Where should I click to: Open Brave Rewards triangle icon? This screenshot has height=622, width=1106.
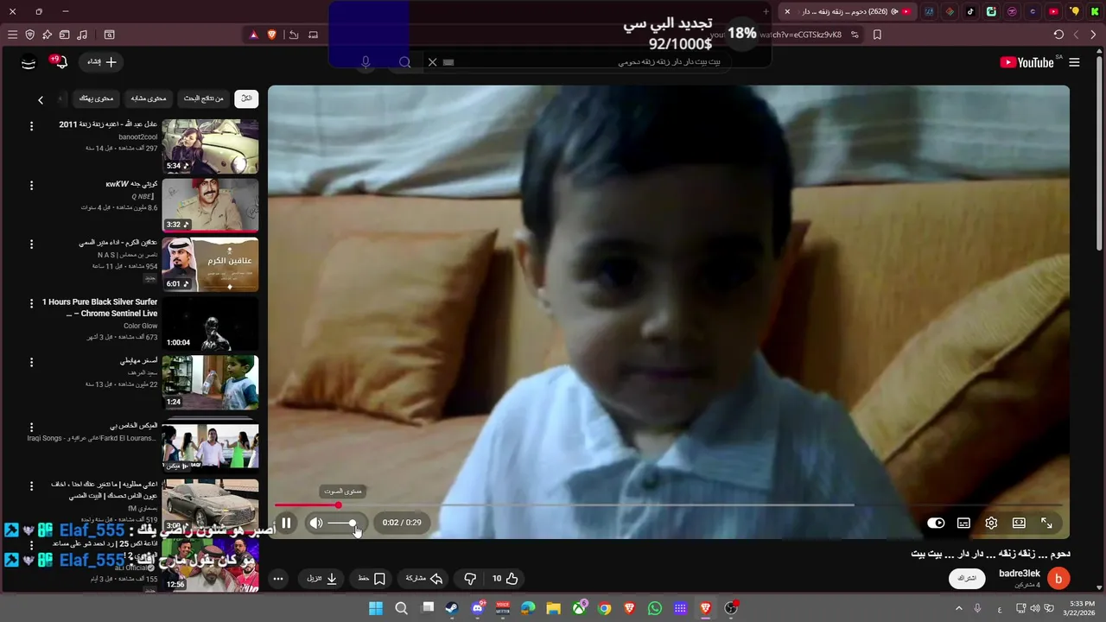coord(253,35)
